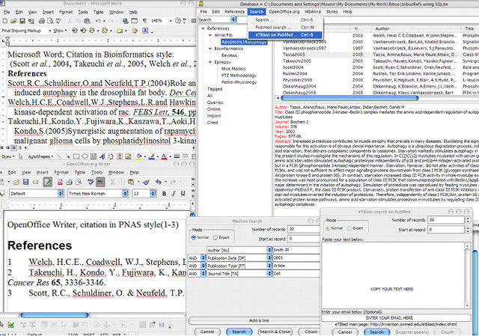Click Underline button in OpenOffice Writer
Viewport: 479px width, 336px height.
point(183,193)
